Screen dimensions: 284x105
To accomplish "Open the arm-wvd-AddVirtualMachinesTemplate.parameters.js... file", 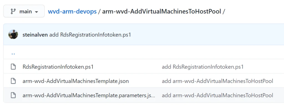I will click(89, 95).
